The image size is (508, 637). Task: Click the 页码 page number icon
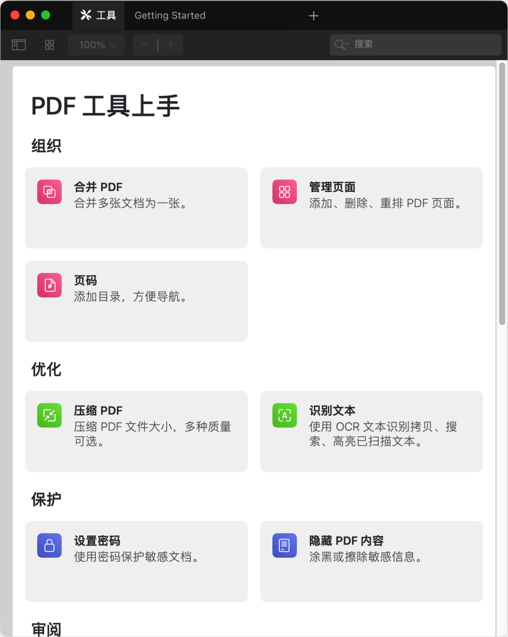coord(49,285)
